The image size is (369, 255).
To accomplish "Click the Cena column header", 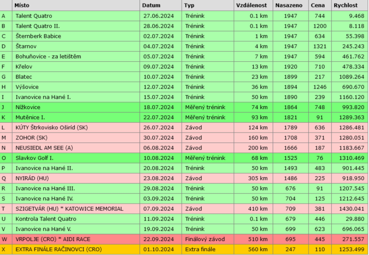I will [317, 6].
